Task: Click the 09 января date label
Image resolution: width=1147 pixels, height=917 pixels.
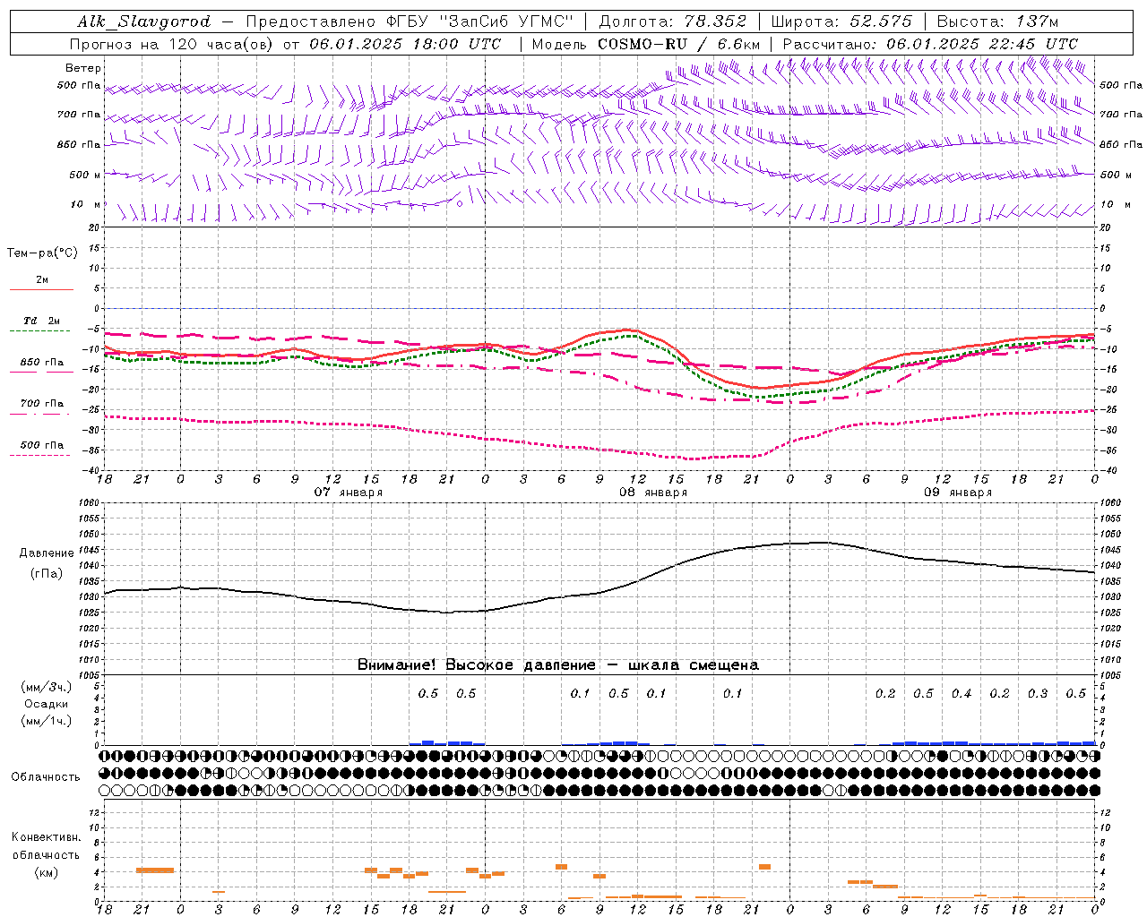Action: [x=957, y=493]
